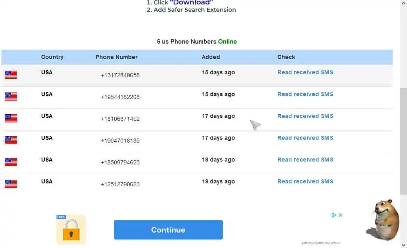Read received SMS for +19544182208
The height and width of the screenshot is (248, 407).
[x=305, y=95]
